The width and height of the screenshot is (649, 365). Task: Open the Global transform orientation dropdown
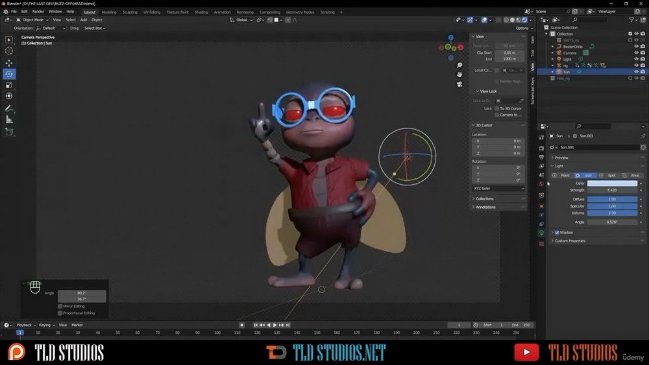[x=241, y=20]
